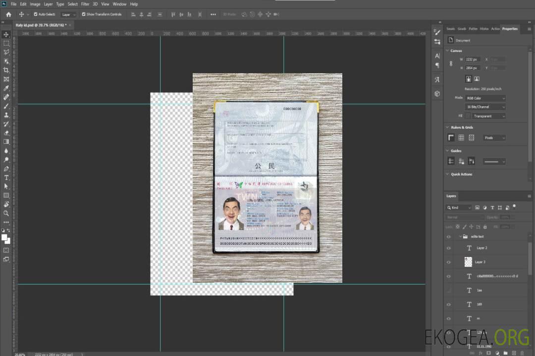
Task: Click the Home icon in options bar
Action: (8, 14)
